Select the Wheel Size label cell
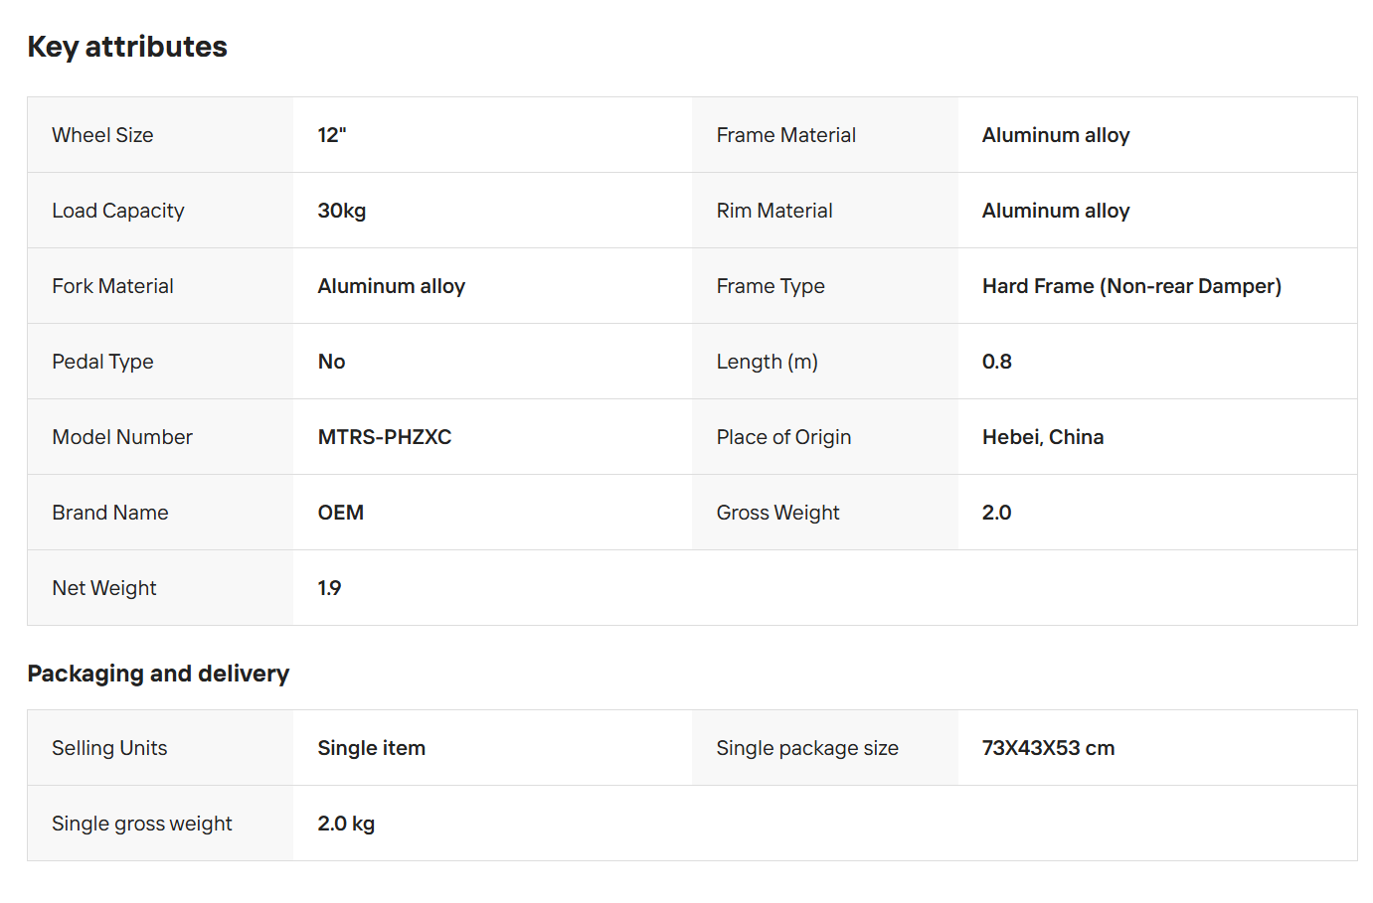The image size is (1373, 903). (160, 135)
